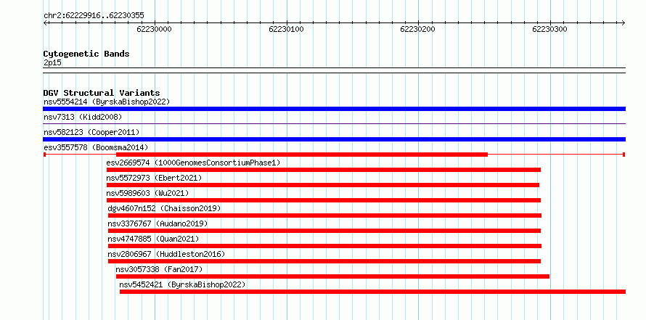Click the nsv5554214 (ByrskaBishop2022) label
Screen dimensions: 646x320
107,102
